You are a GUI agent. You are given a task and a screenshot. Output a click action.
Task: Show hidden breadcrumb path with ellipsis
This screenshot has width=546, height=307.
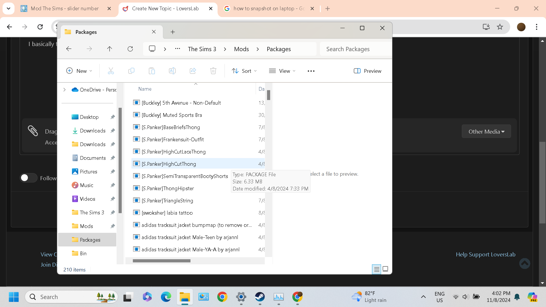pos(178,49)
